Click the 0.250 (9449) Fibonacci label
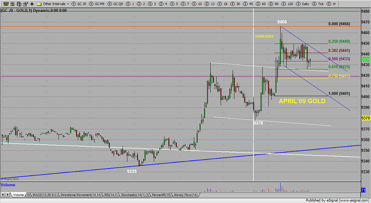Viewport: 371px width, 203px height. 339,42
